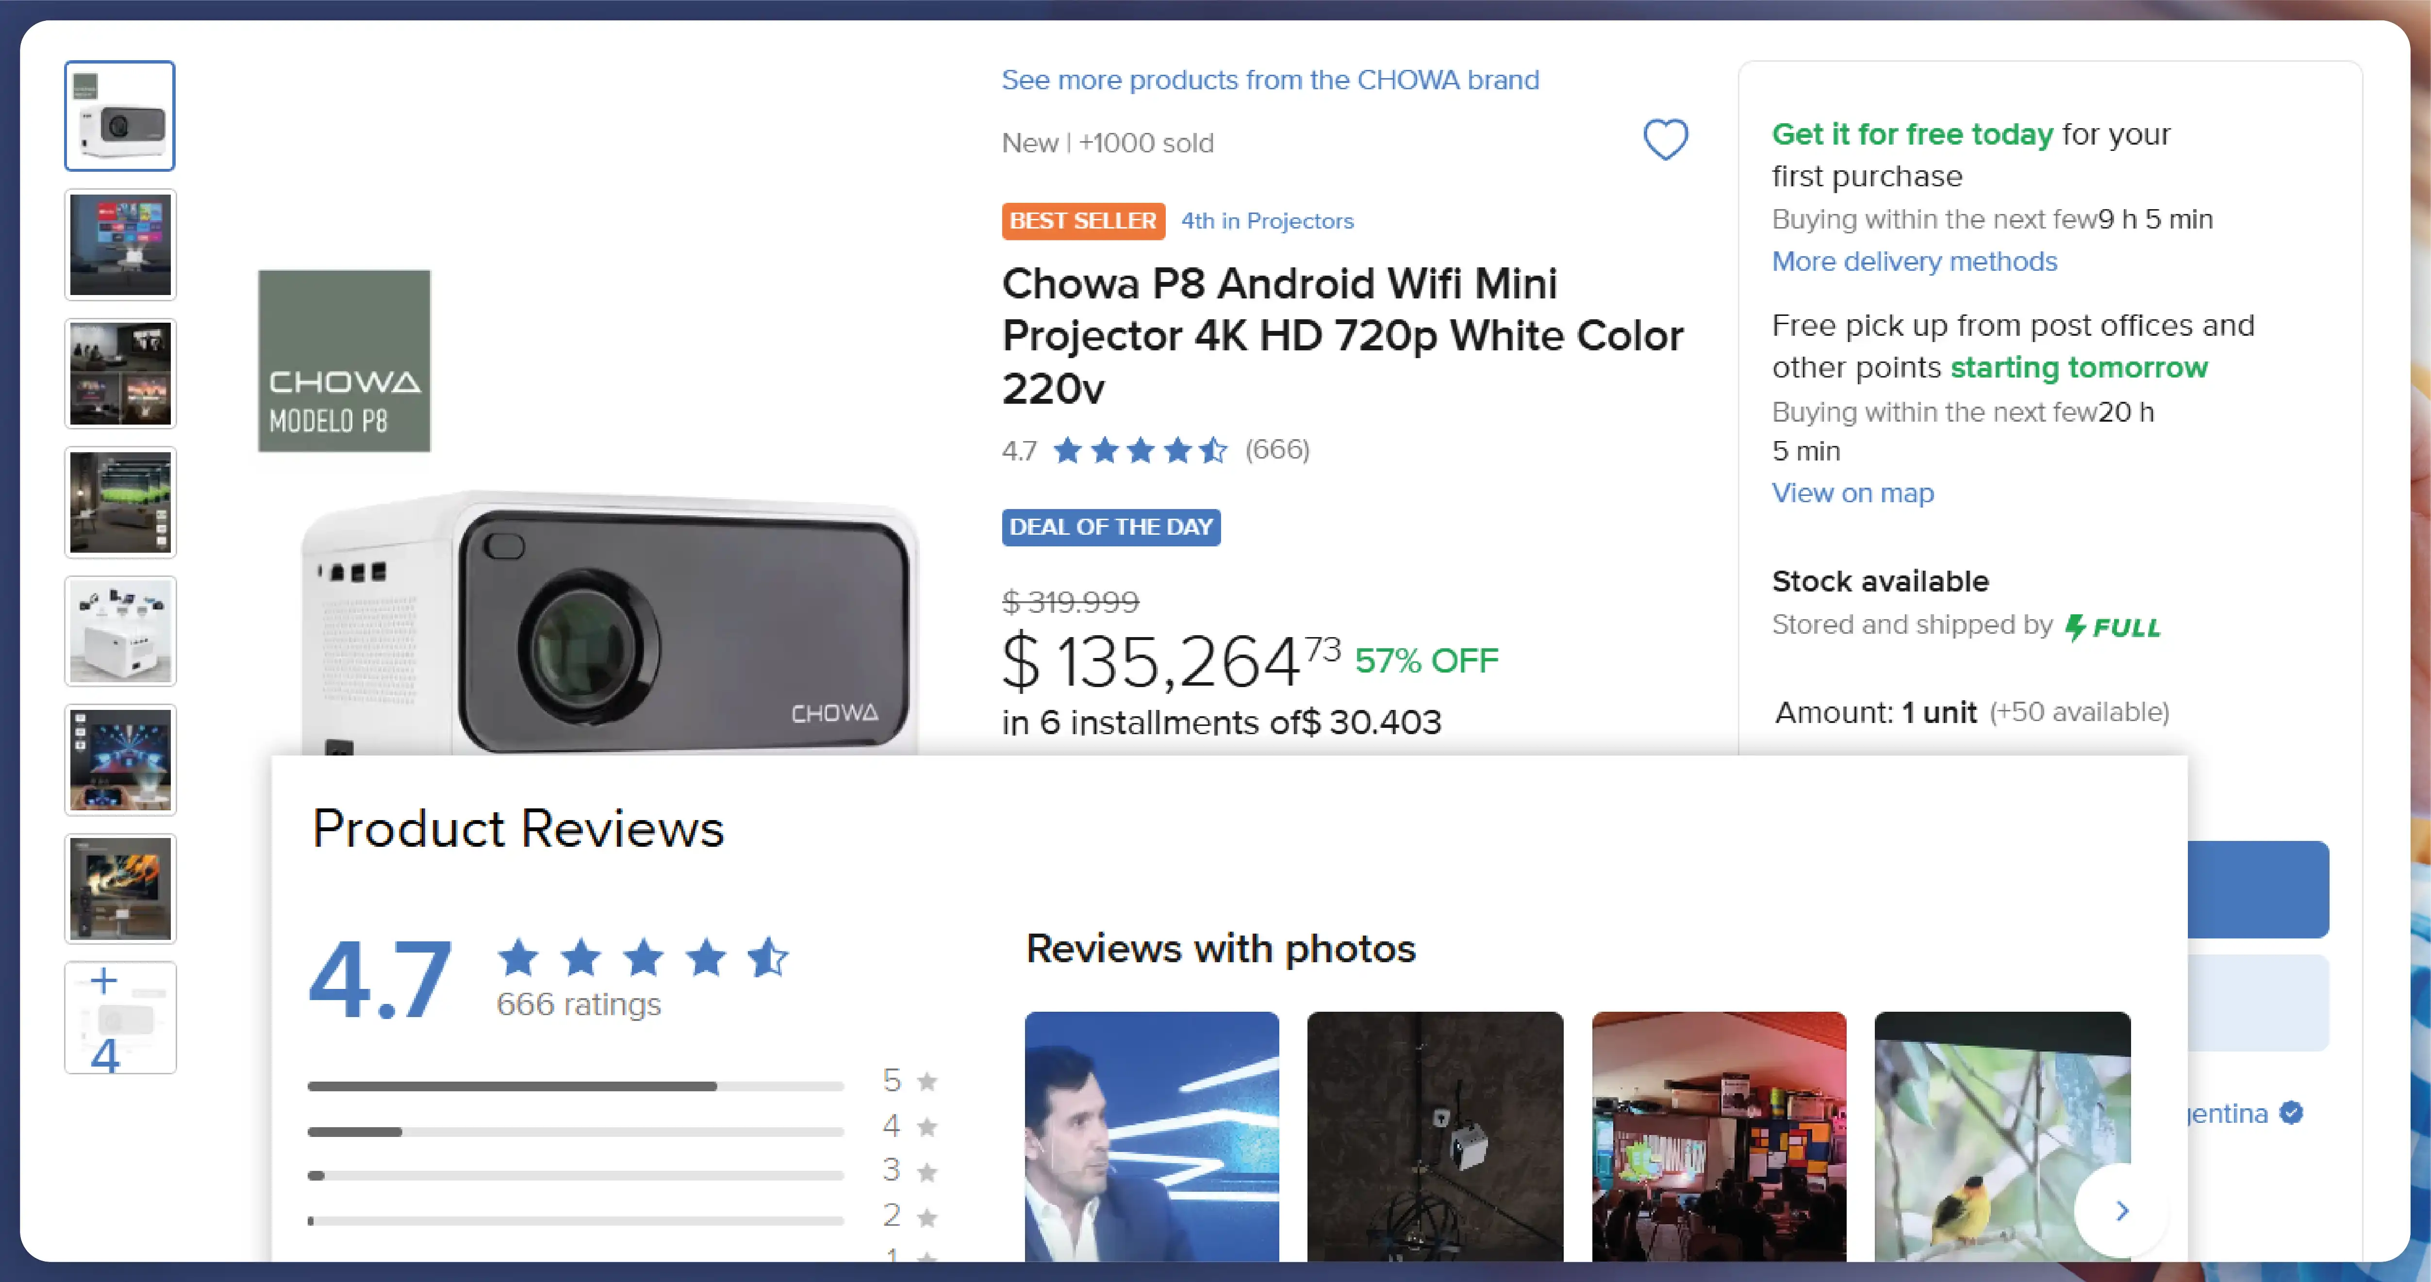The image size is (2431, 1282).
Task: Click the 4 star rating bar
Action: (575, 1131)
